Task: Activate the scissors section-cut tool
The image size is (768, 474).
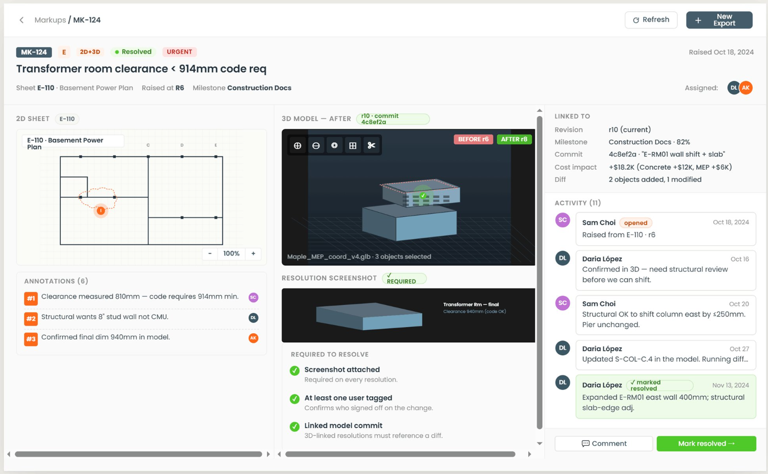Action: pos(371,145)
